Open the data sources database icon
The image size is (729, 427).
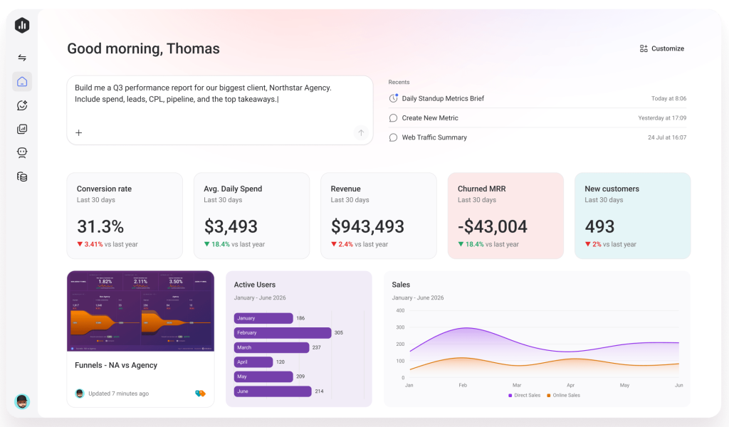(22, 176)
